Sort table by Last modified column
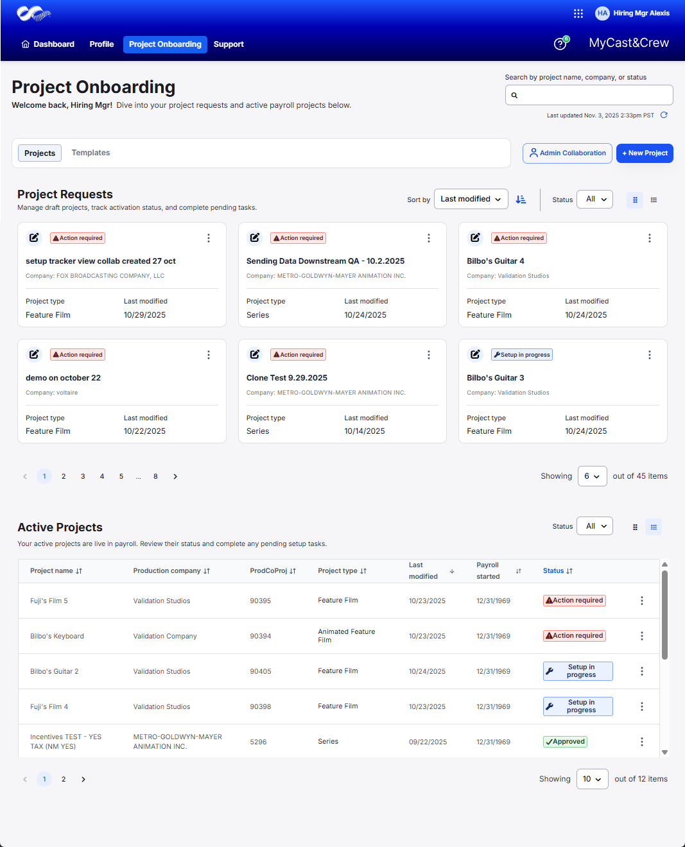The width and height of the screenshot is (685, 847). (x=452, y=571)
